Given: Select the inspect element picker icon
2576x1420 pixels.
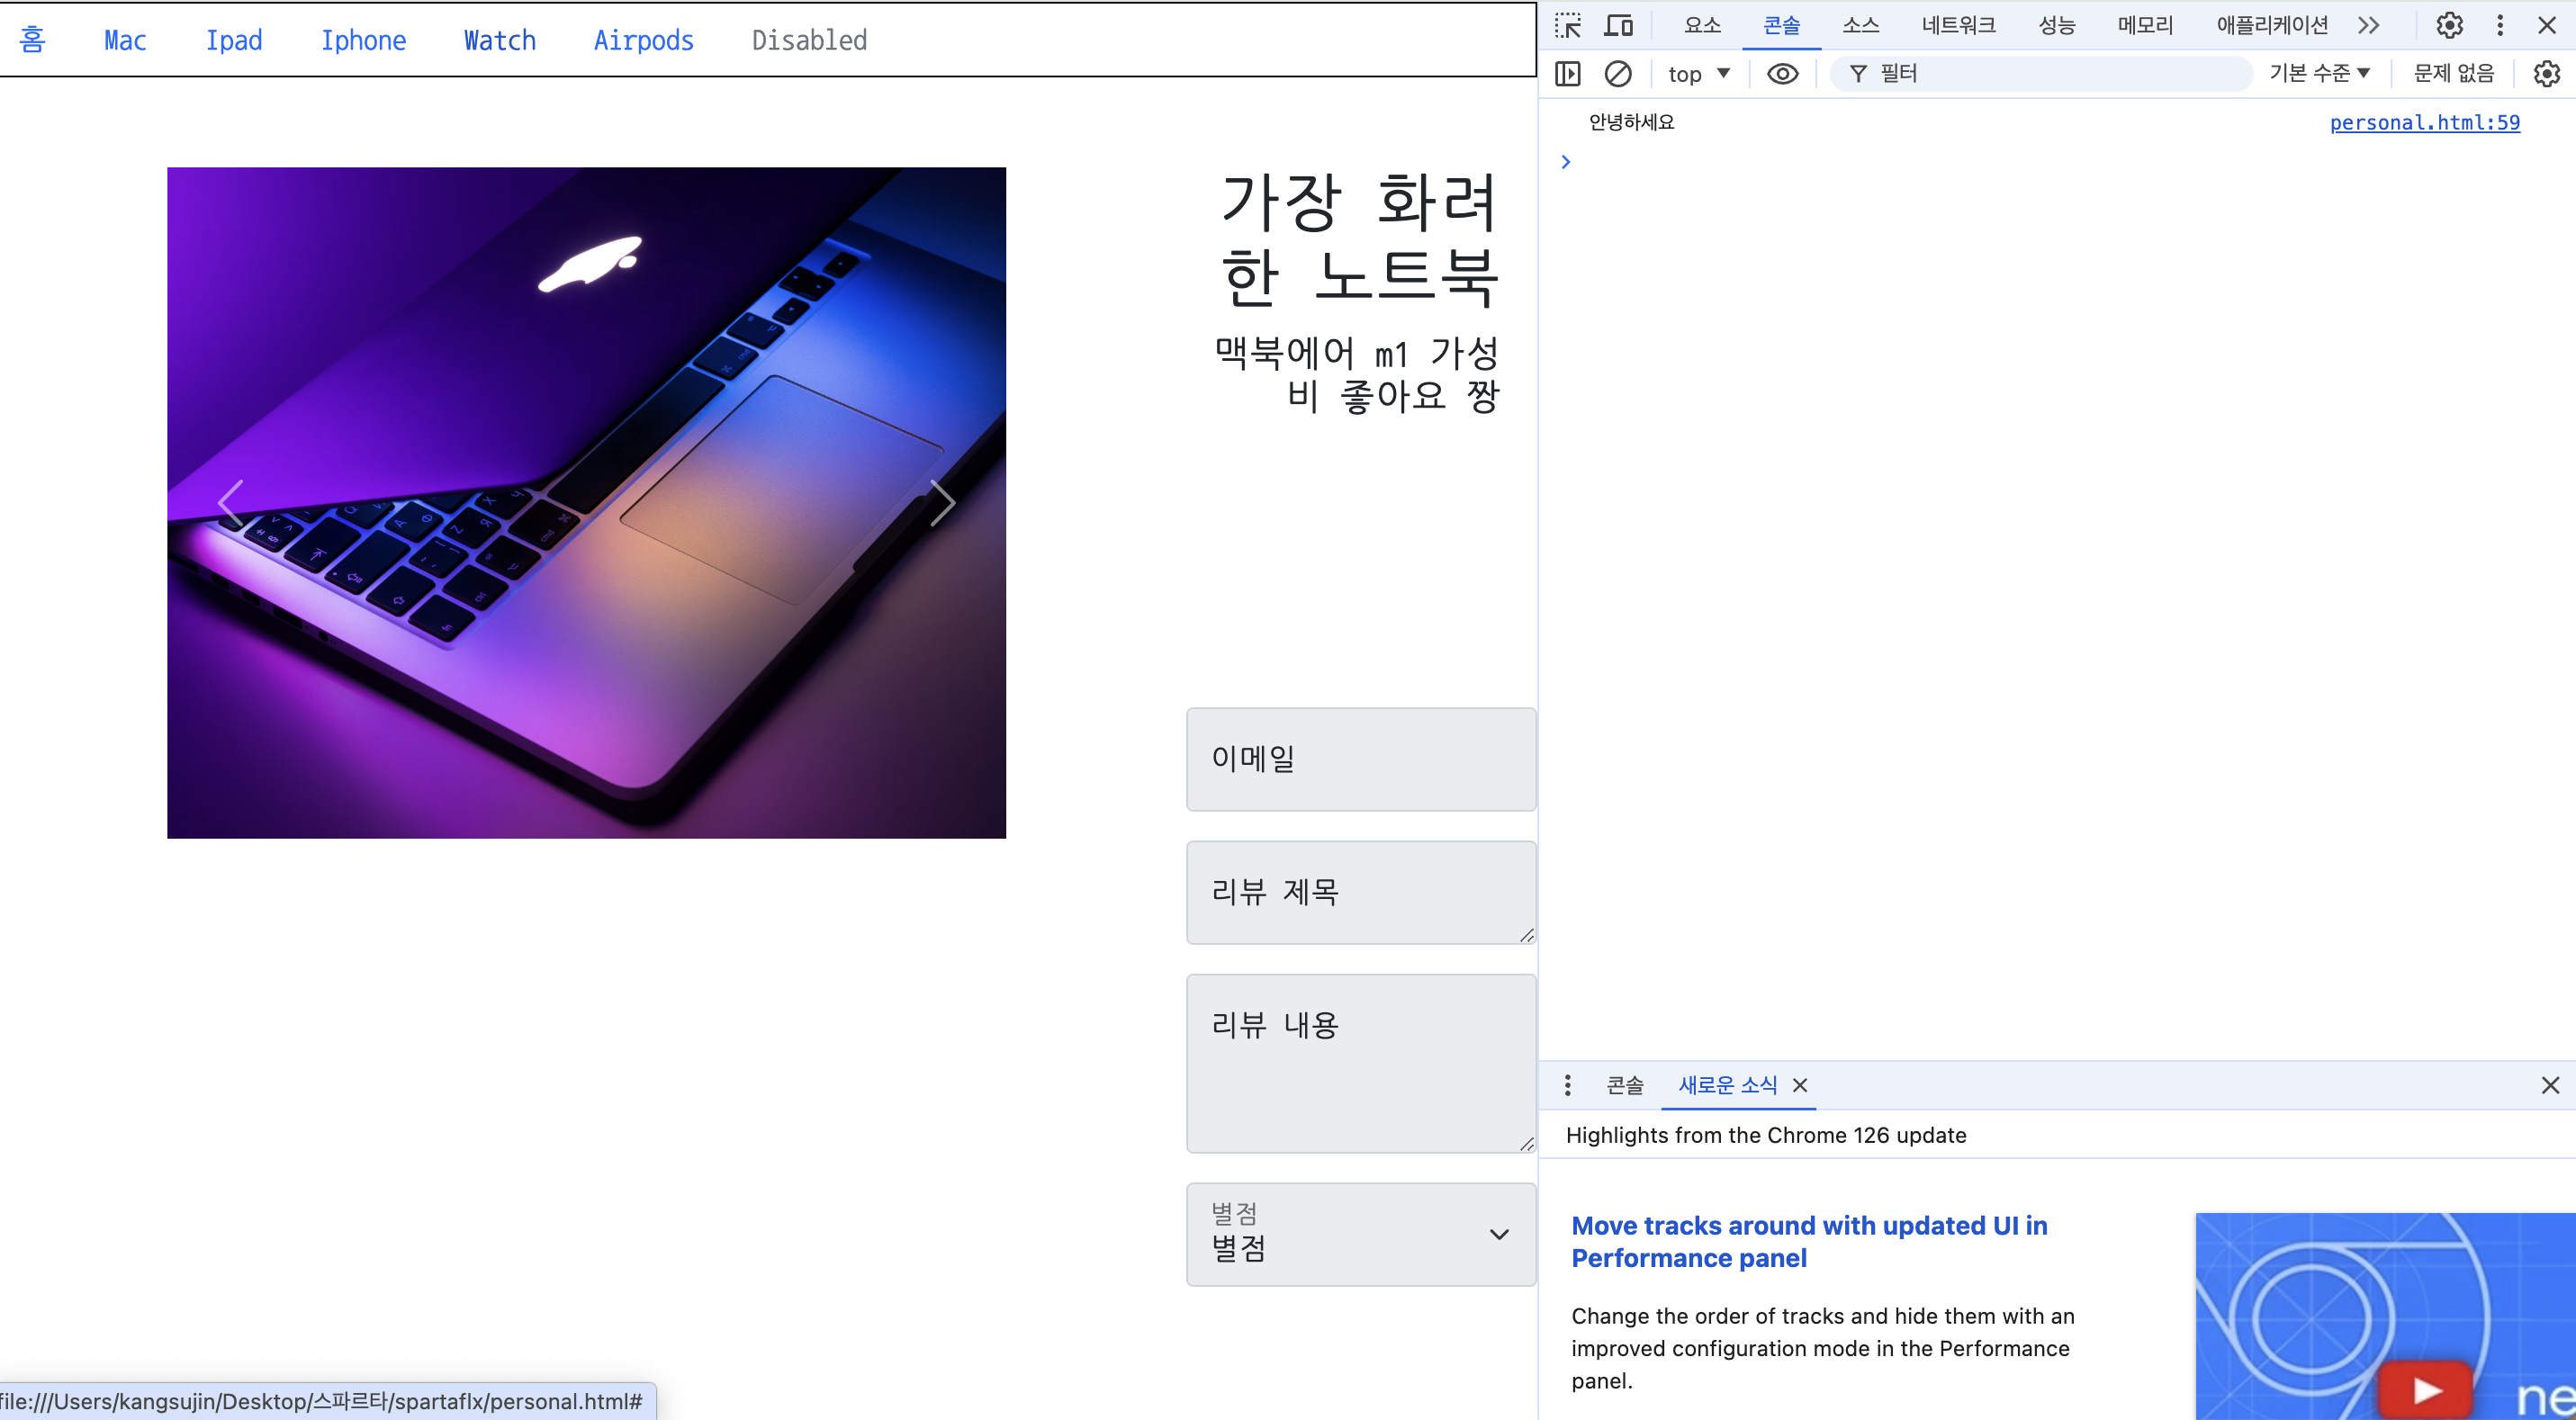Looking at the screenshot, I should point(1567,25).
